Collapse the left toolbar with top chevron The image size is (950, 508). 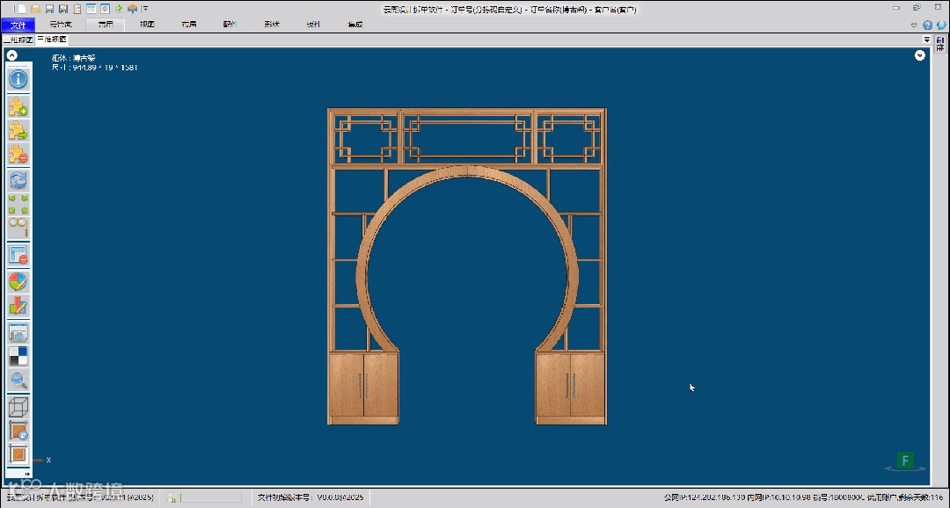coord(12,56)
